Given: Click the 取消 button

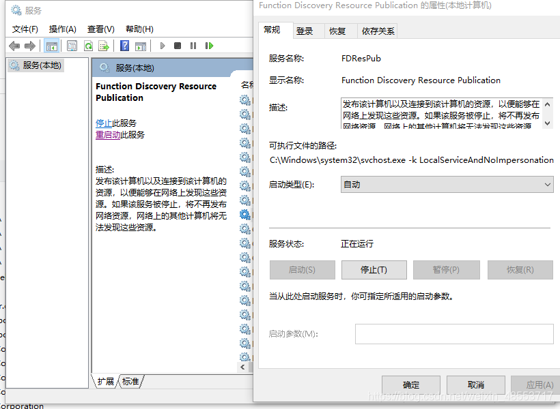Looking at the screenshot, I should [x=476, y=384].
